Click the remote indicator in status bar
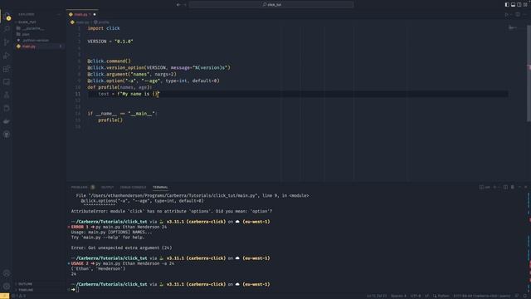Image resolution: width=531 pixels, height=299 pixels. click(4, 296)
